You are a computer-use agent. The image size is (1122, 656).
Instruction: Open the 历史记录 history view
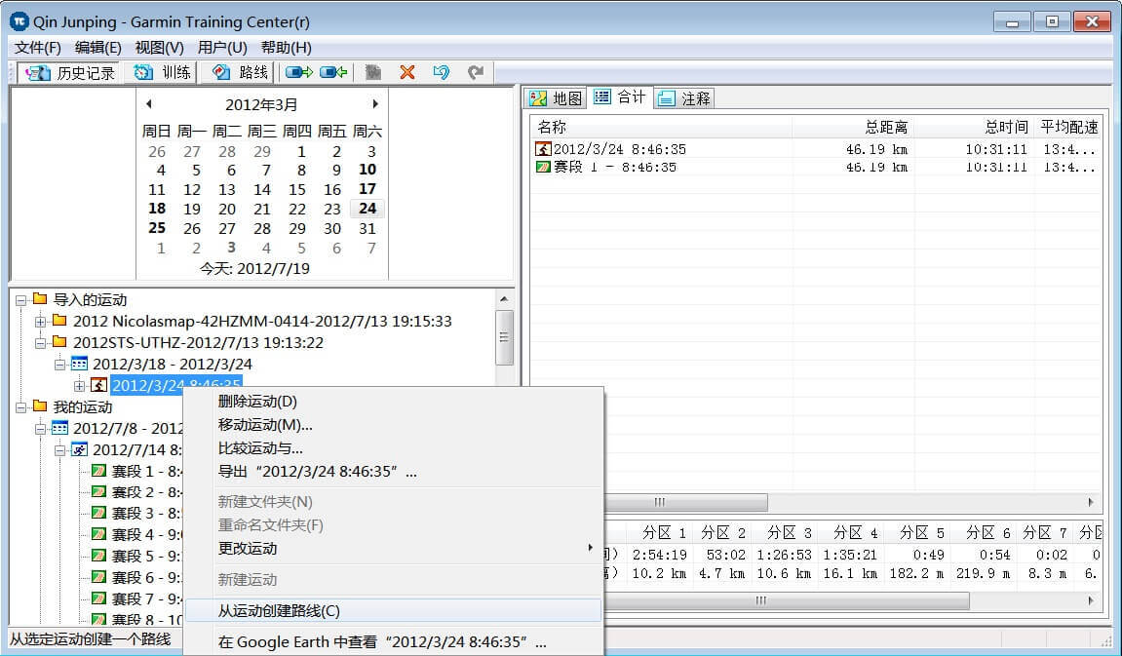68,72
